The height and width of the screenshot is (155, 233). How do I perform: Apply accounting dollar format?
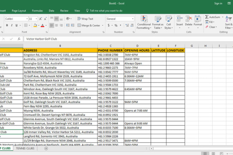point(109,25)
